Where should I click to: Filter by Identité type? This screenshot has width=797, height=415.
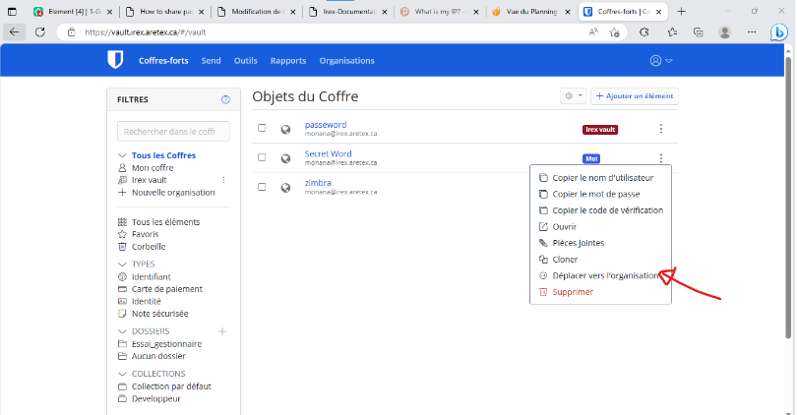tap(146, 301)
